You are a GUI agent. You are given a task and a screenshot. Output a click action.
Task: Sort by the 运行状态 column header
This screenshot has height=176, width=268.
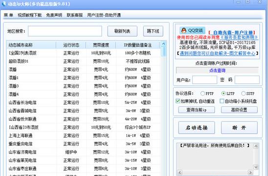(x=71, y=45)
